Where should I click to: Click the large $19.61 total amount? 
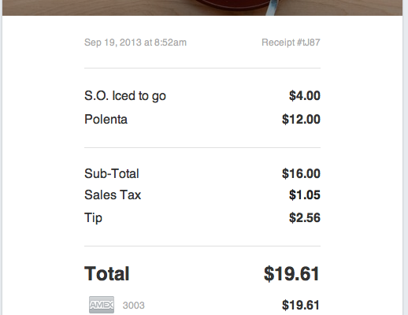(x=291, y=274)
